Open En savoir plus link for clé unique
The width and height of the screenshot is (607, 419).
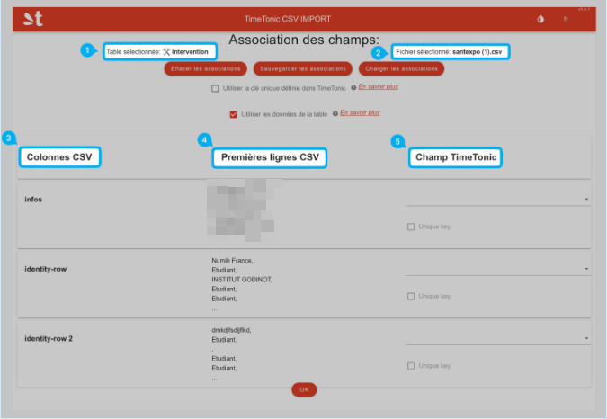point(379,86)
